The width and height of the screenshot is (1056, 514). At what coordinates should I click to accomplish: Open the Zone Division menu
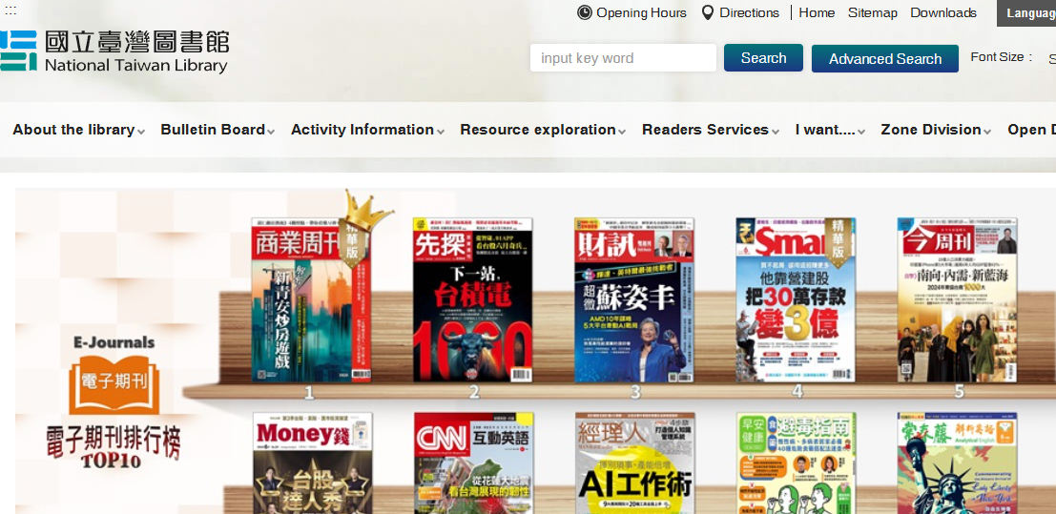point(935,130)
